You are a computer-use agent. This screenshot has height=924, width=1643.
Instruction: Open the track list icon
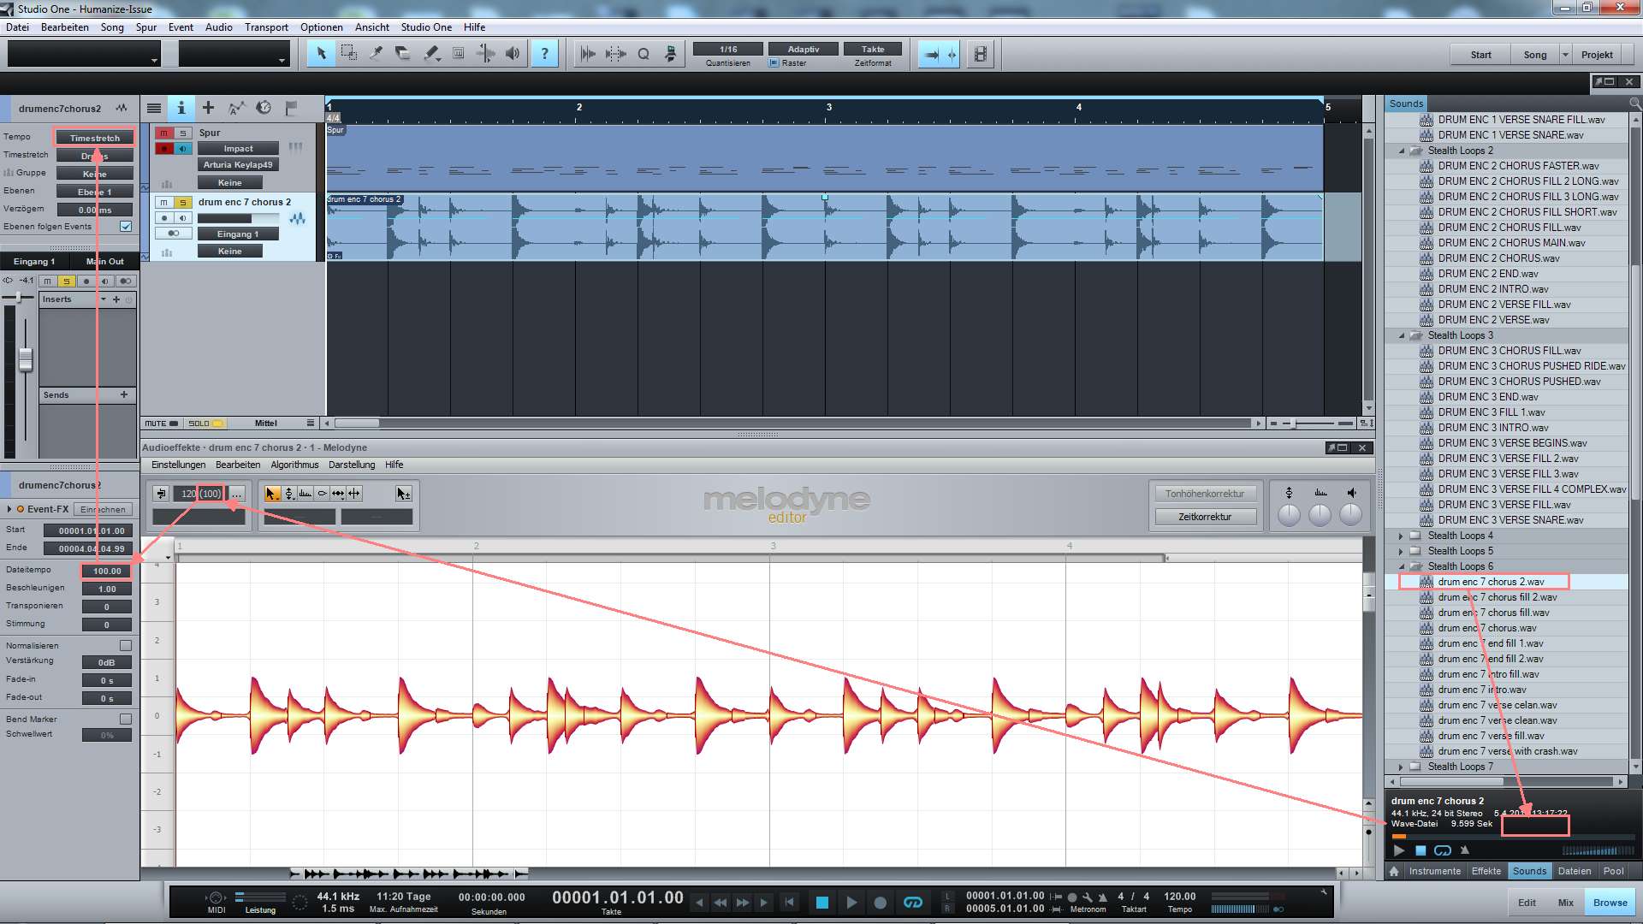(x=154, y=108)
